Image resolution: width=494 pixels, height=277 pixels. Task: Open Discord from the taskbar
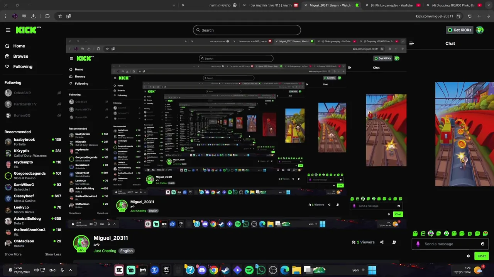click(202, 270)
